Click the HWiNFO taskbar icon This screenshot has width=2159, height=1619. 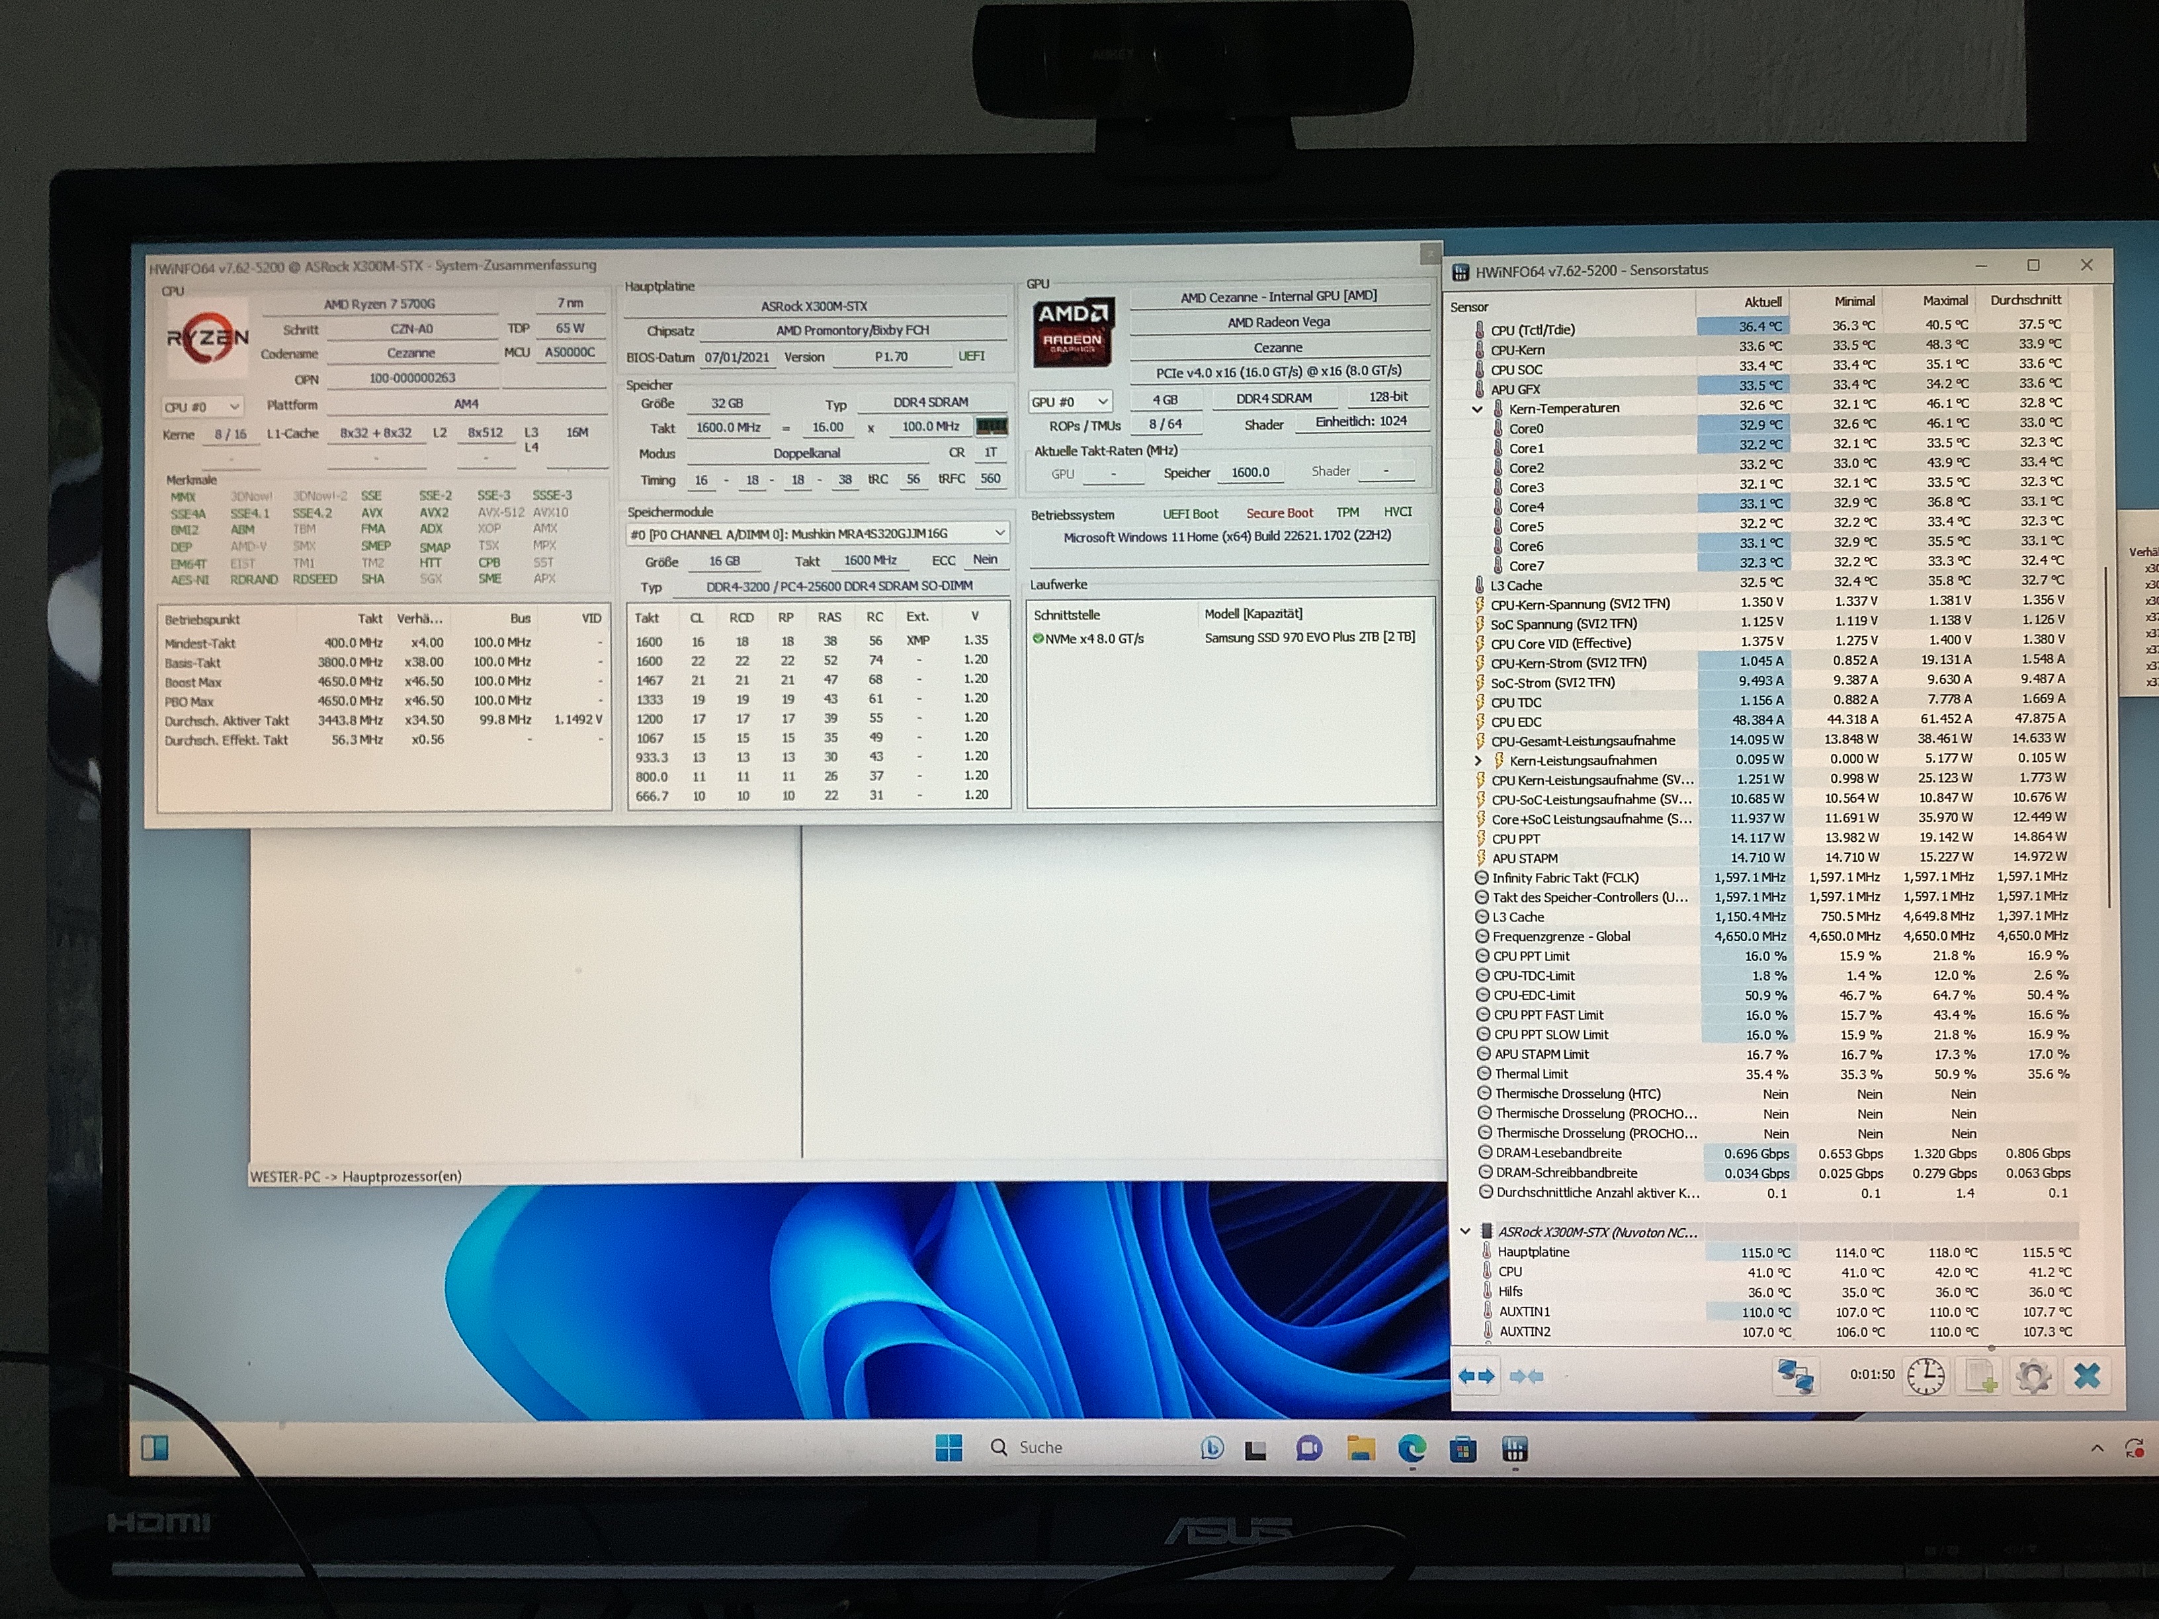(1514, 1449)
